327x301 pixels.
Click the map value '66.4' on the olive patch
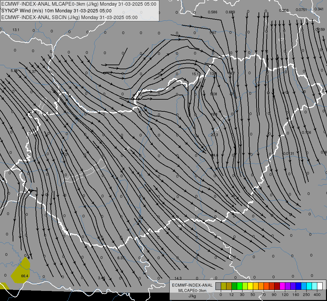pyautogui.click(x=25, y=276)
